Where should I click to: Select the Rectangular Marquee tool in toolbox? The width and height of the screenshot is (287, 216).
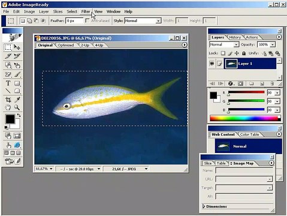pos(8,47)
